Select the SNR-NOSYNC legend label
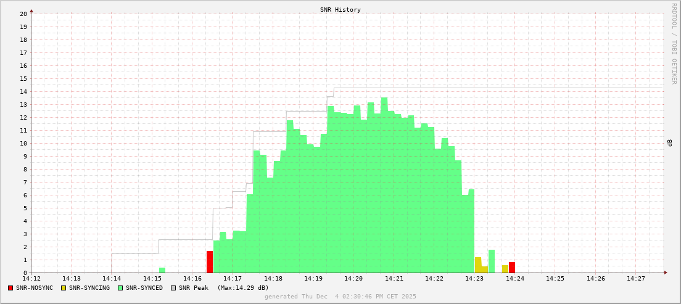The height and width of the screenshot is (304, 681). (x=35, y=288)
